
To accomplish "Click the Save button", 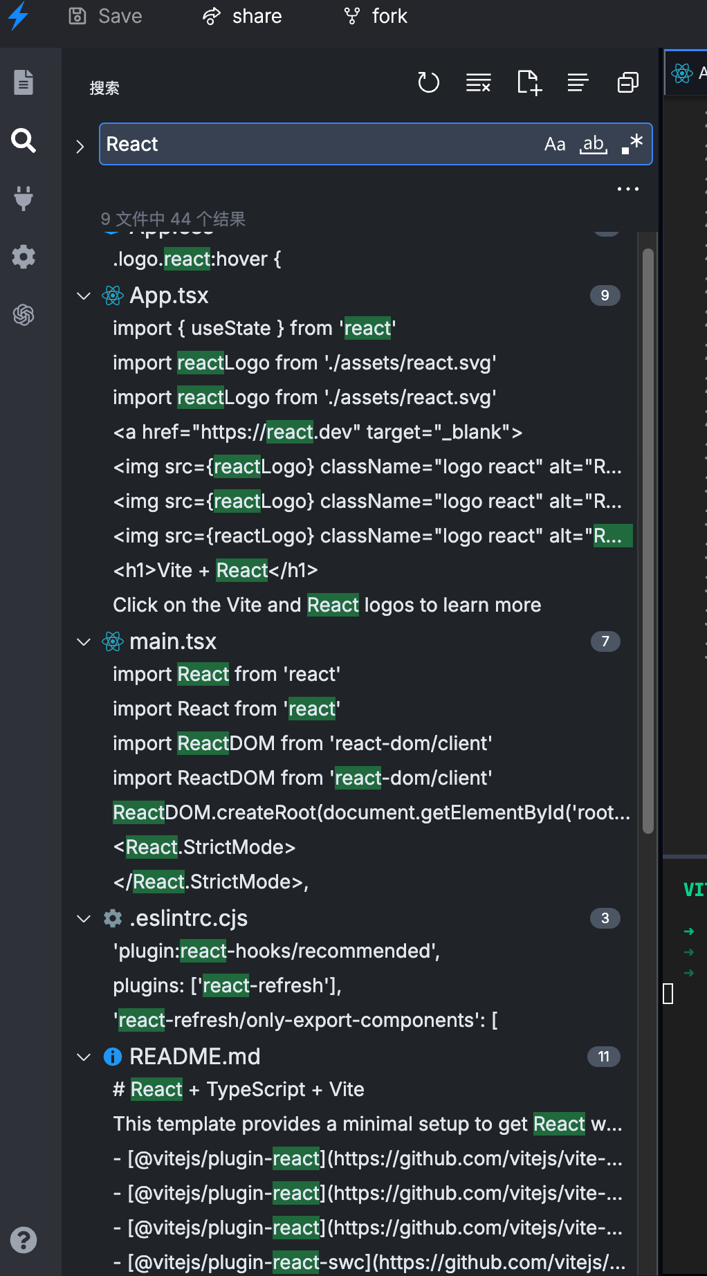I will (x=106, y=16).
